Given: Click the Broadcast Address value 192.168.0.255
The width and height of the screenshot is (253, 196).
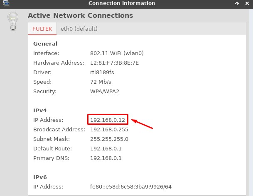Looking at the screenshot, I should 109,129.
